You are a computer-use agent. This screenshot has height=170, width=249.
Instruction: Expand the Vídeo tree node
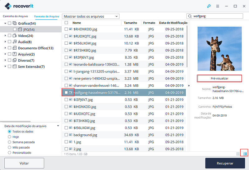point(5,36)
